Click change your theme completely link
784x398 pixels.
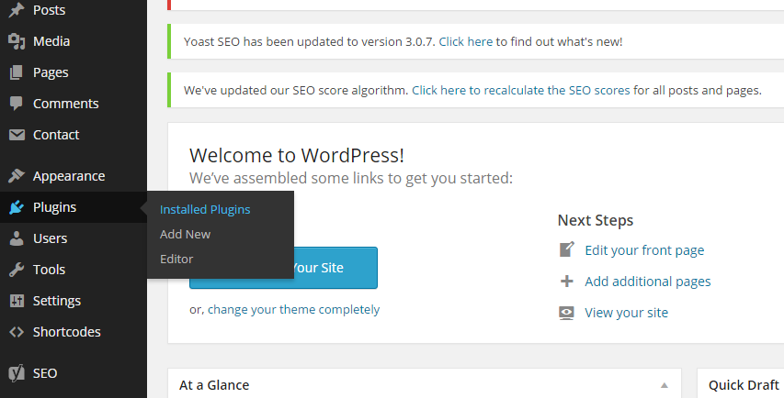[x=293, y=309]
